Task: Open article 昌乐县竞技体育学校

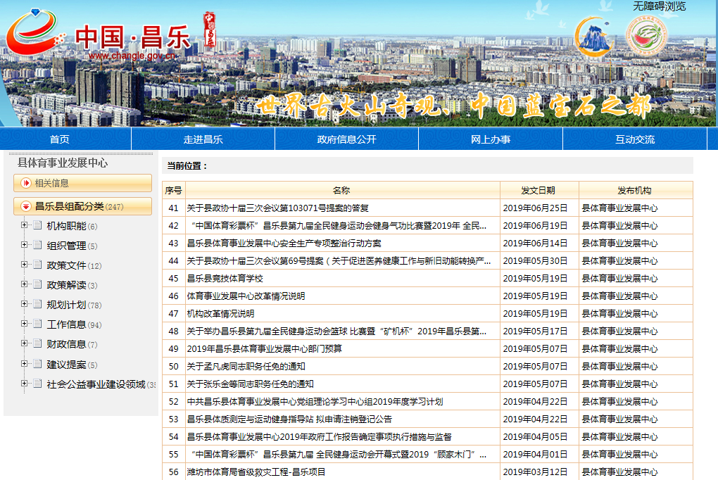Action: point(225,279)
